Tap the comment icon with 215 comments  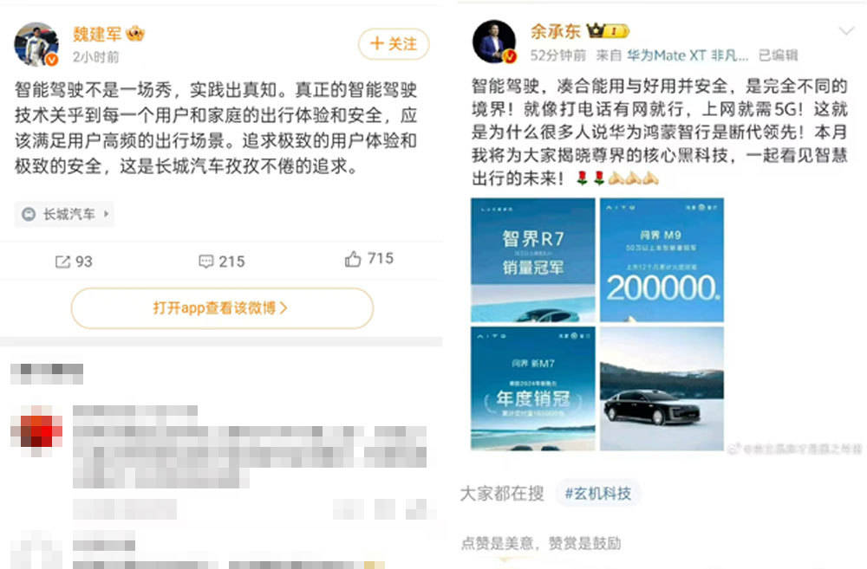point(205,262)
